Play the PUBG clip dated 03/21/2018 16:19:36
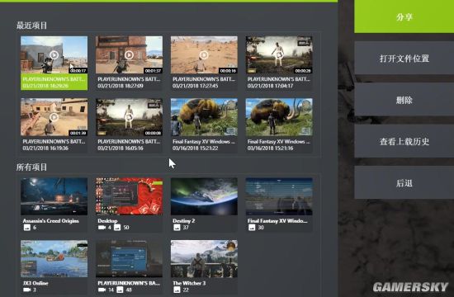This screenshot has width=454, height=297. (x=54, y=117)
